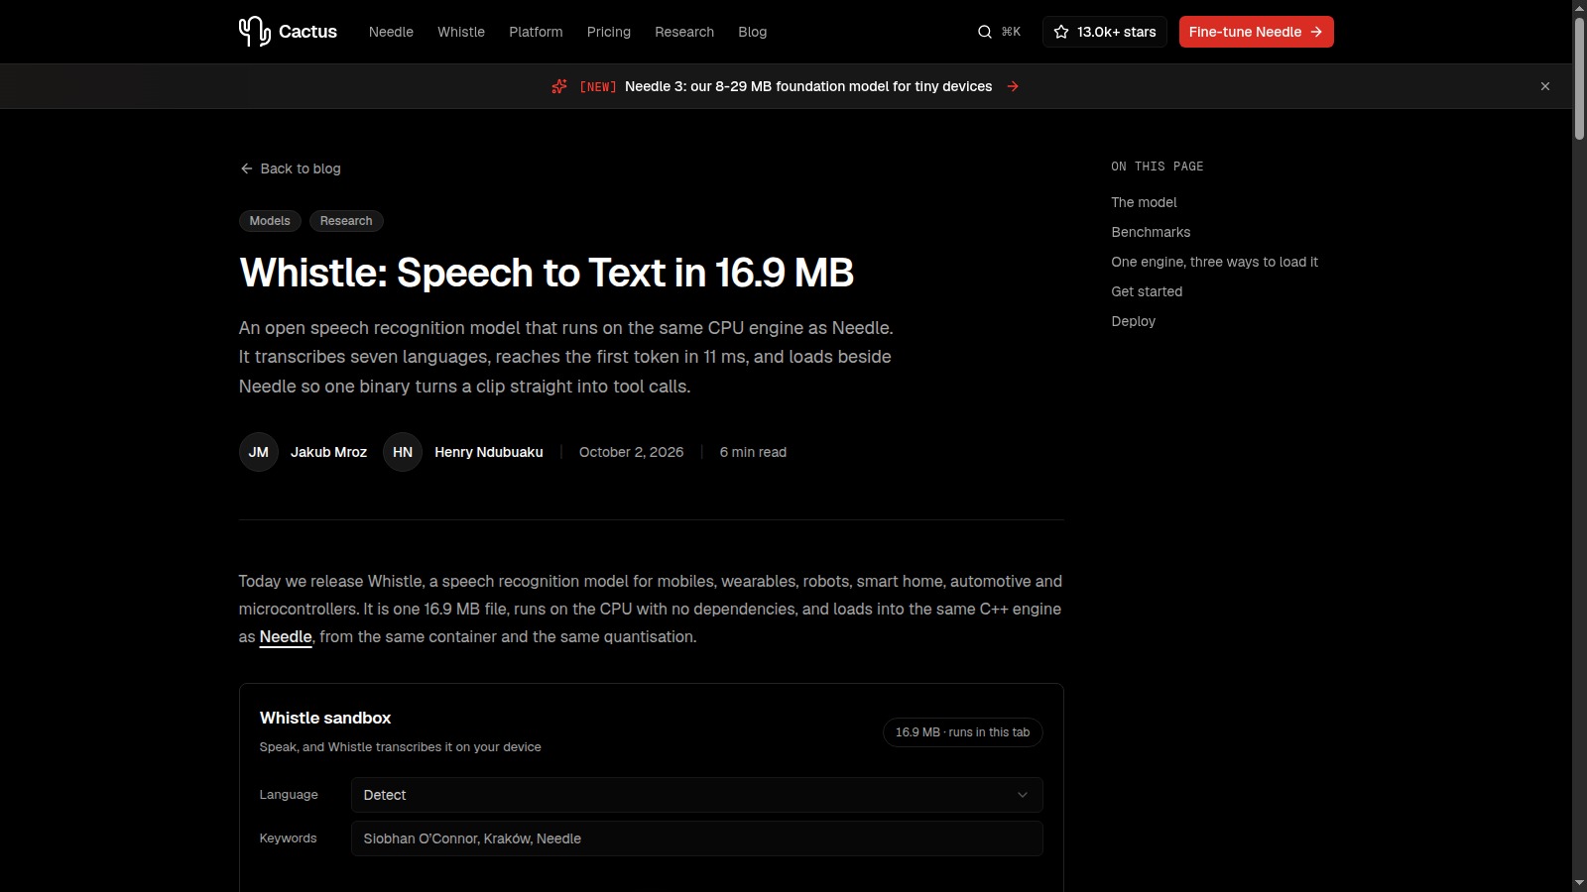This screenshot has width=1587, height=892.
Task: Click the ON THIS PAGE heading
Action: 1157,167
